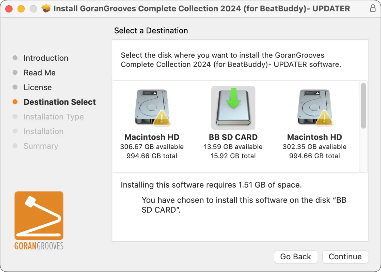Open the Introduction step in sidebar
Viewport: 381px width, 272px height.
(x=46, y=58)
